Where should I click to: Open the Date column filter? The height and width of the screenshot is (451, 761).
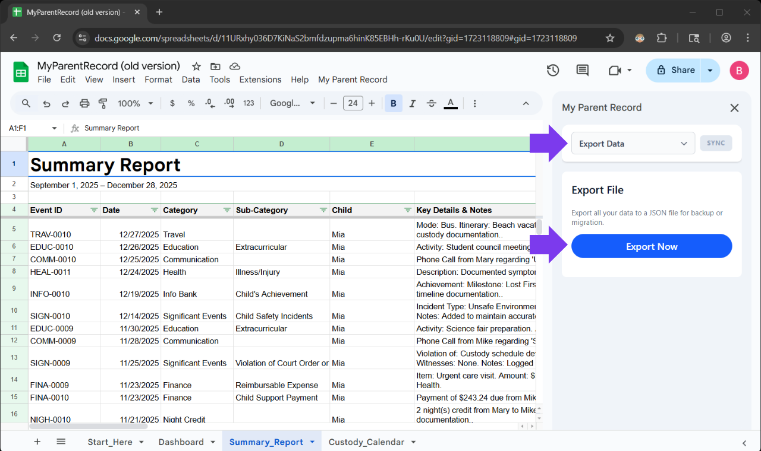click(x=155, y=210)
